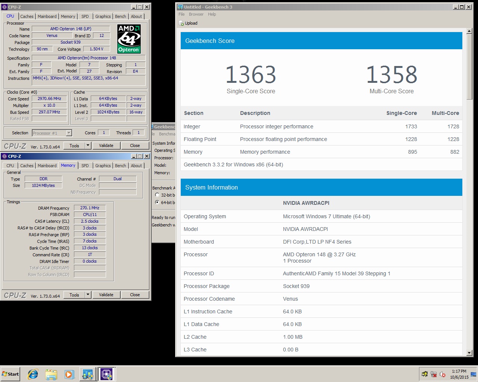This screenshot has width=478, height=382.
Task: Click the FSB:DRAM value CPU/11
Action: point(90,215)
